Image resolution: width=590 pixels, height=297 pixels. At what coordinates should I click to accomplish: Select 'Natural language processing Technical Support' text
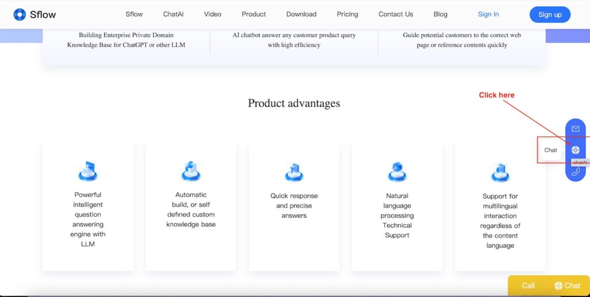click(397, 215)
